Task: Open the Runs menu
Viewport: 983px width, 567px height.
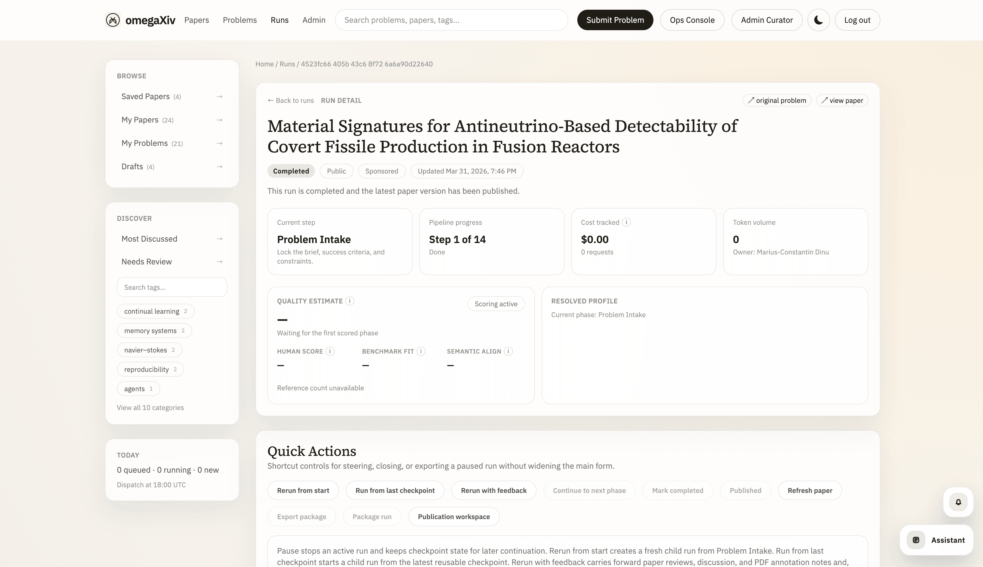Action: [280, 20]
